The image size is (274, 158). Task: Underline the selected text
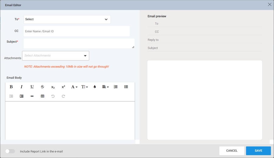pyautogui.click(x=32, y=87)
